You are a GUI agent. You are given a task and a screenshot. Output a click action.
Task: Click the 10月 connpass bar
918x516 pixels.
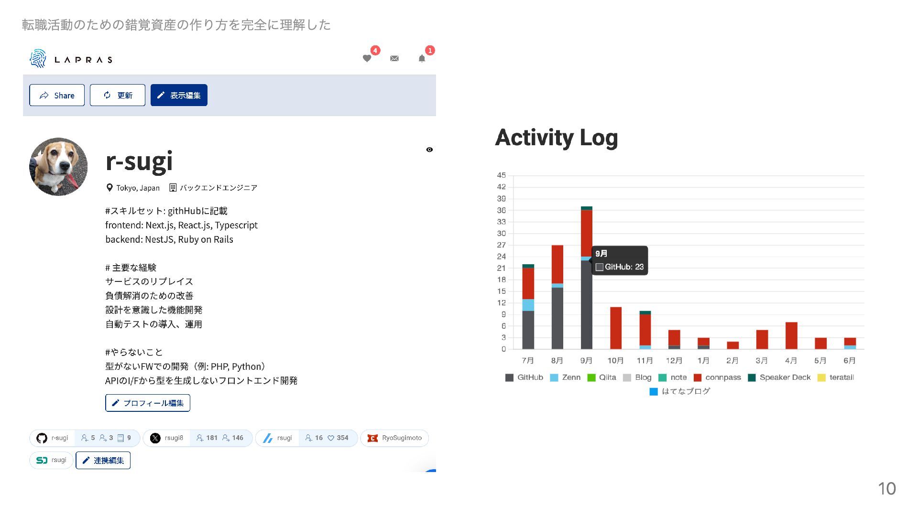[x=616, y=328]
